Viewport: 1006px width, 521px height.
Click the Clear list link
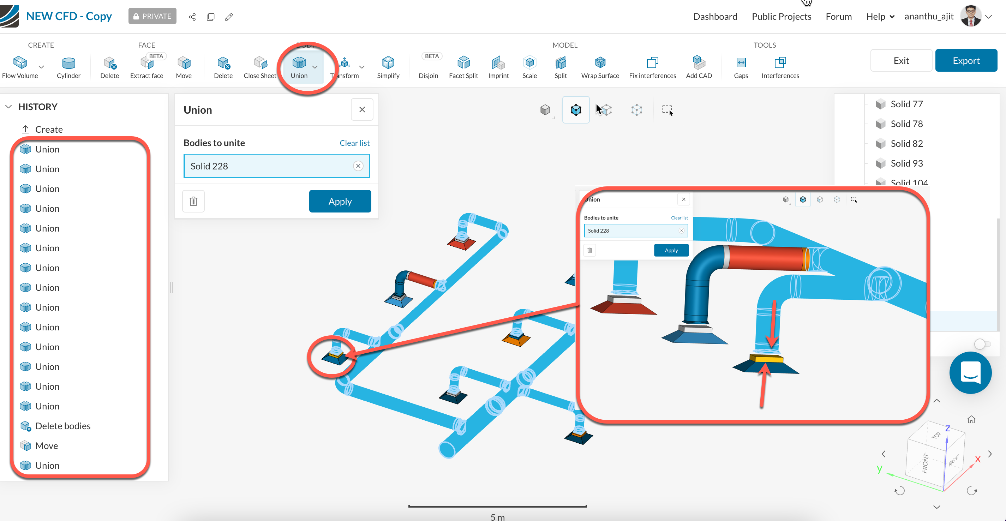tap(354, 143)
